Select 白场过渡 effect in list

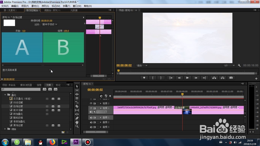18,106
